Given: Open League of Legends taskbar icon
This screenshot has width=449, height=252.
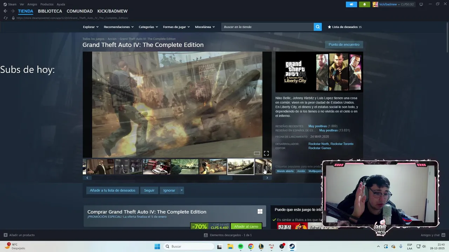Looking at the screenshot, I should coord(261,246).
